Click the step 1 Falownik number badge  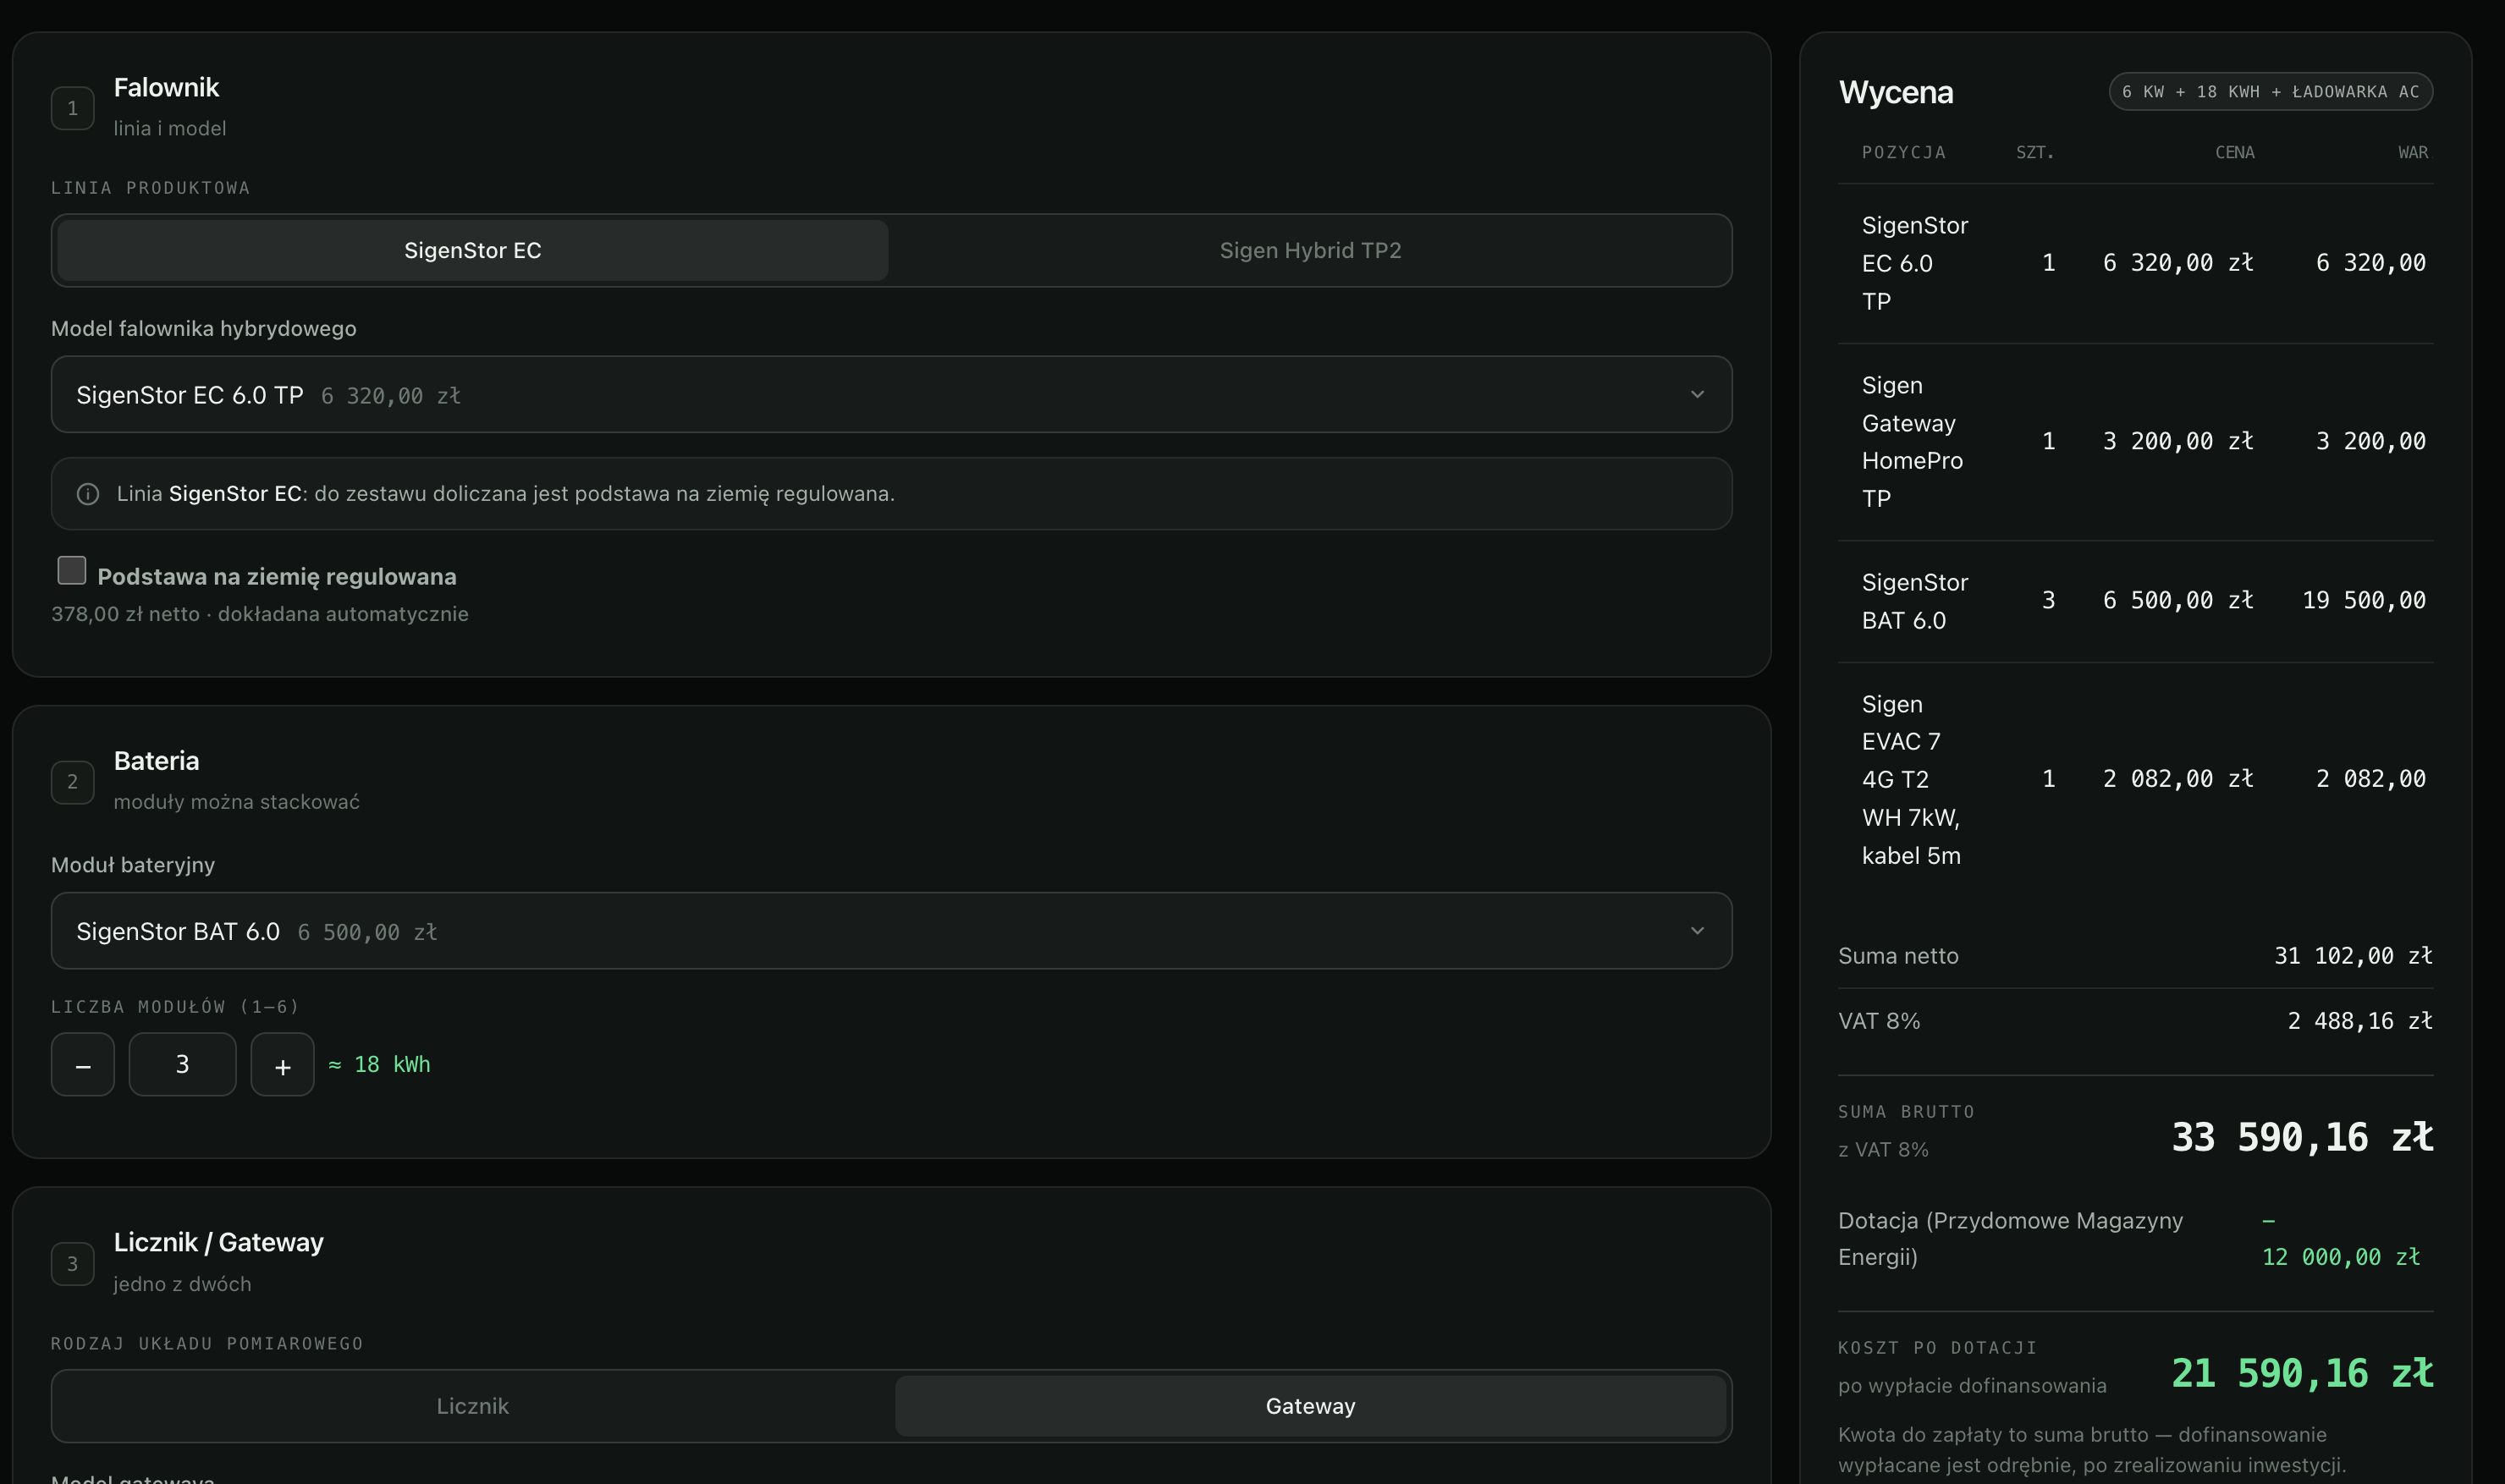73,108
